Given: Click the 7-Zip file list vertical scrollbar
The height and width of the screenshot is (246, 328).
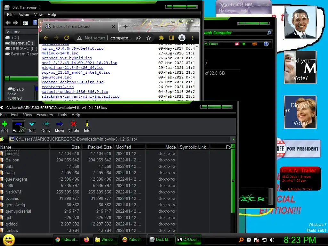Looking at the screenshot, I should 233,181.
